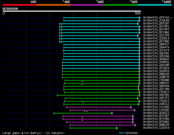Click the yellow gap marker under UniRef100_C5Z8W8
This screenshot has height=135, width=174.
(x=83, y=81)
